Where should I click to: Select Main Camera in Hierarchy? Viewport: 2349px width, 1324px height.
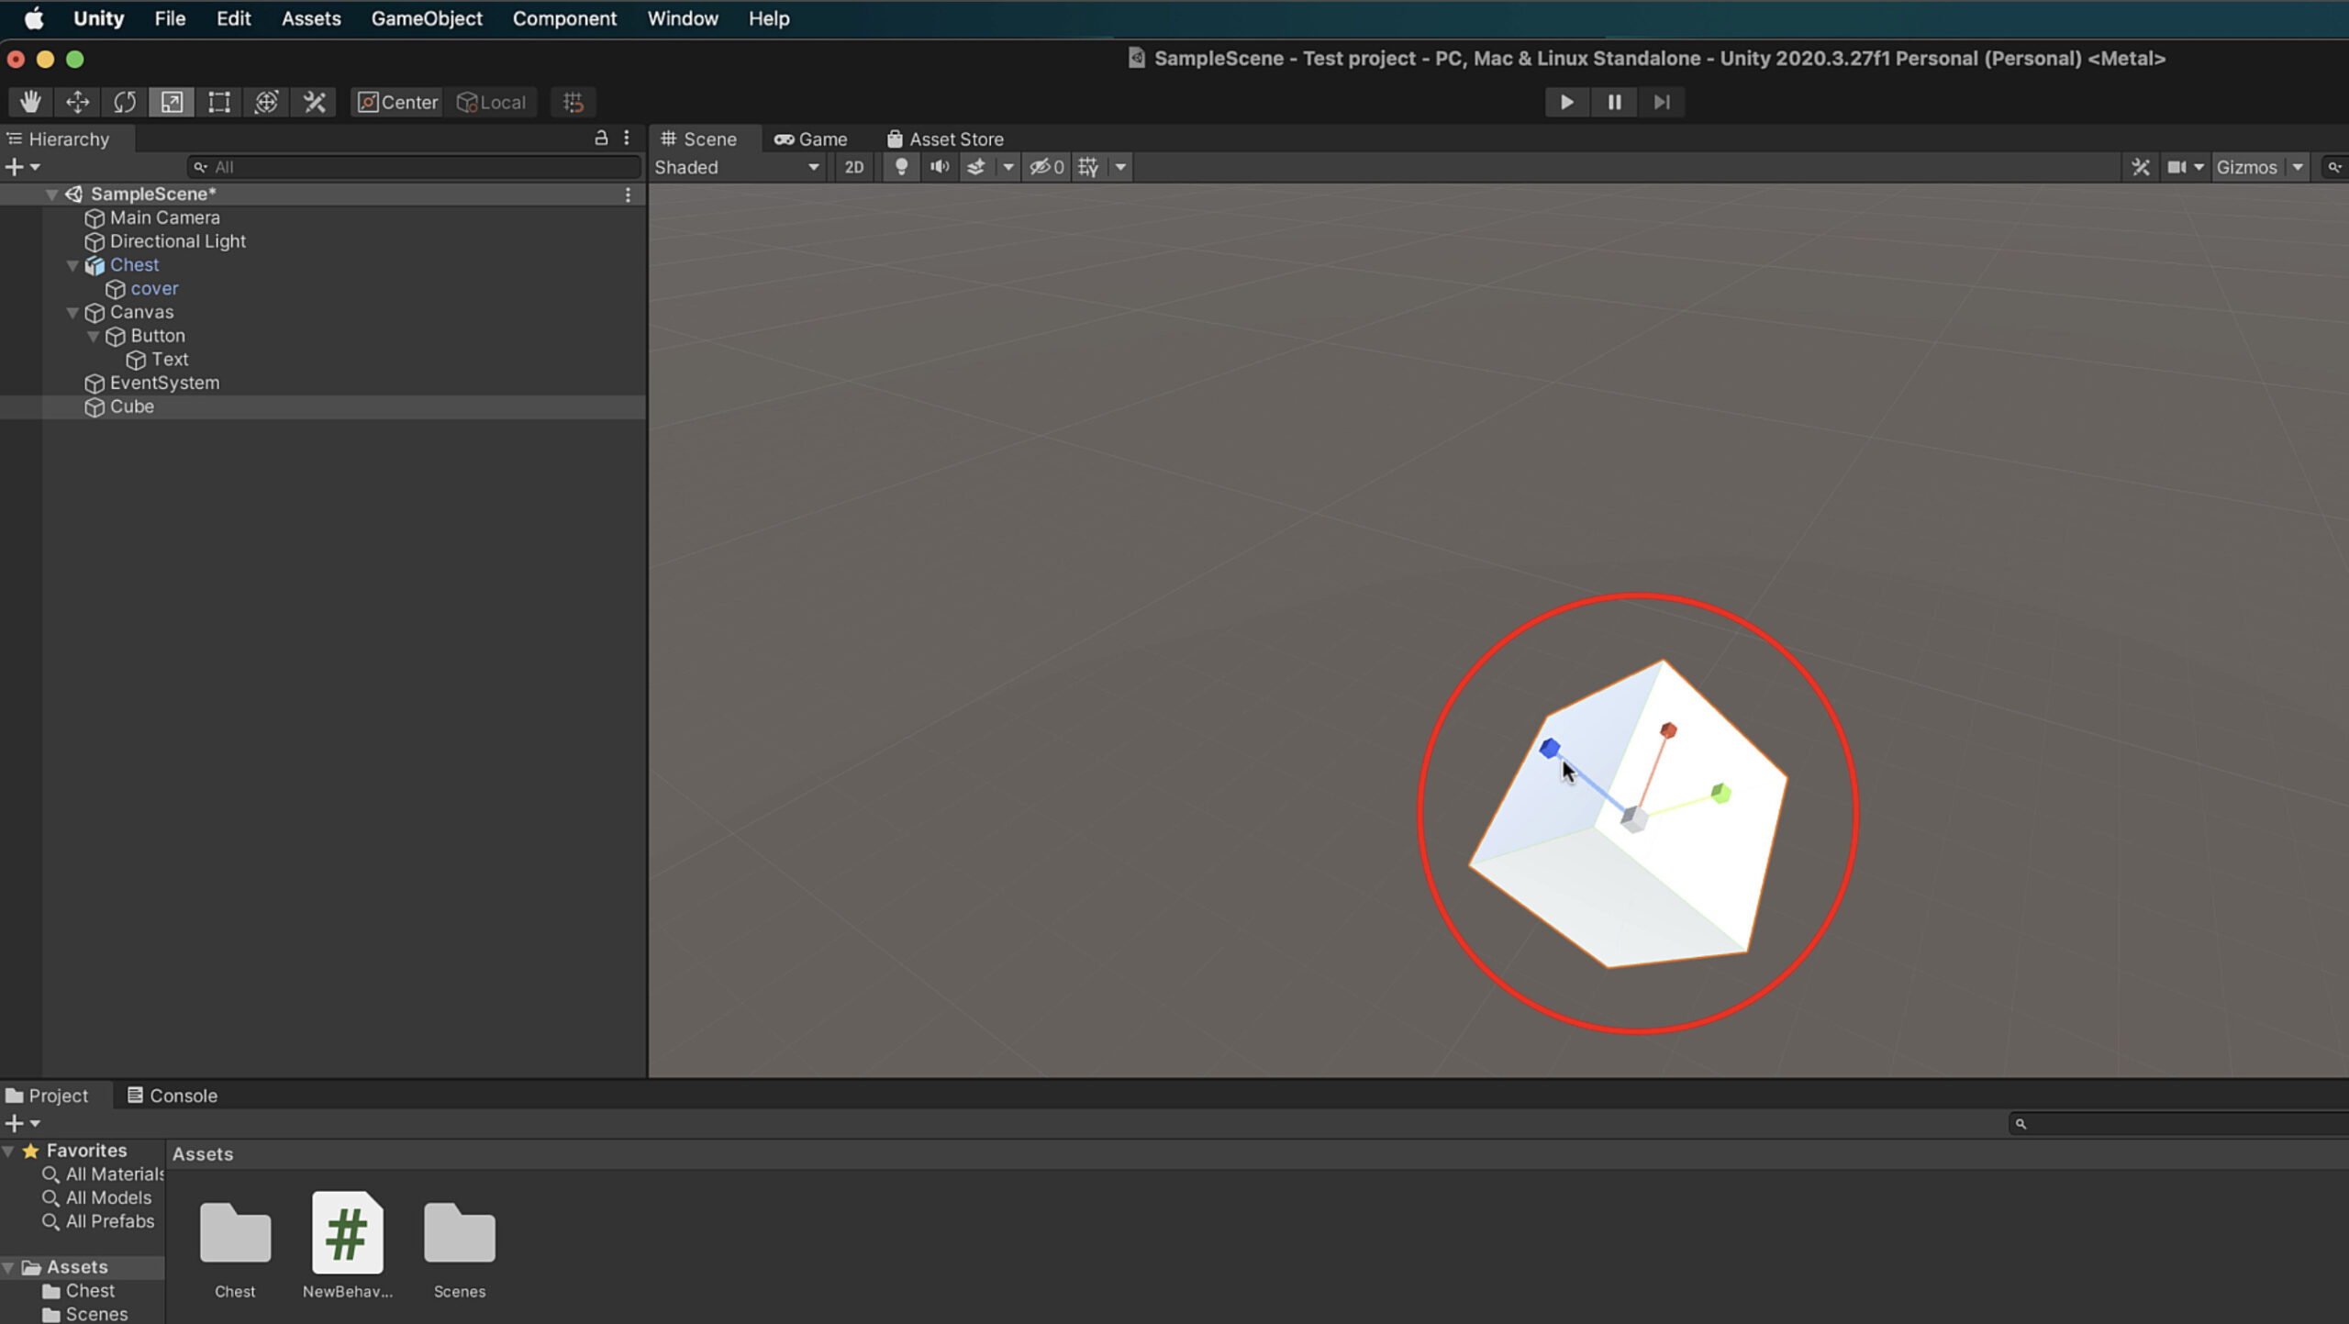[164, 217]
